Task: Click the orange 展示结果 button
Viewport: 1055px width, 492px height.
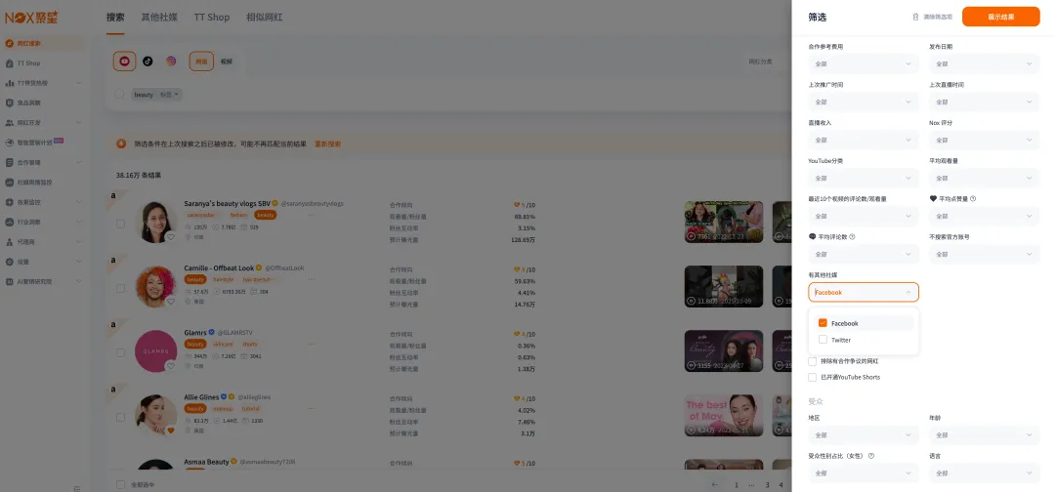Action: pyautogui.click(x=1000, y=17)
